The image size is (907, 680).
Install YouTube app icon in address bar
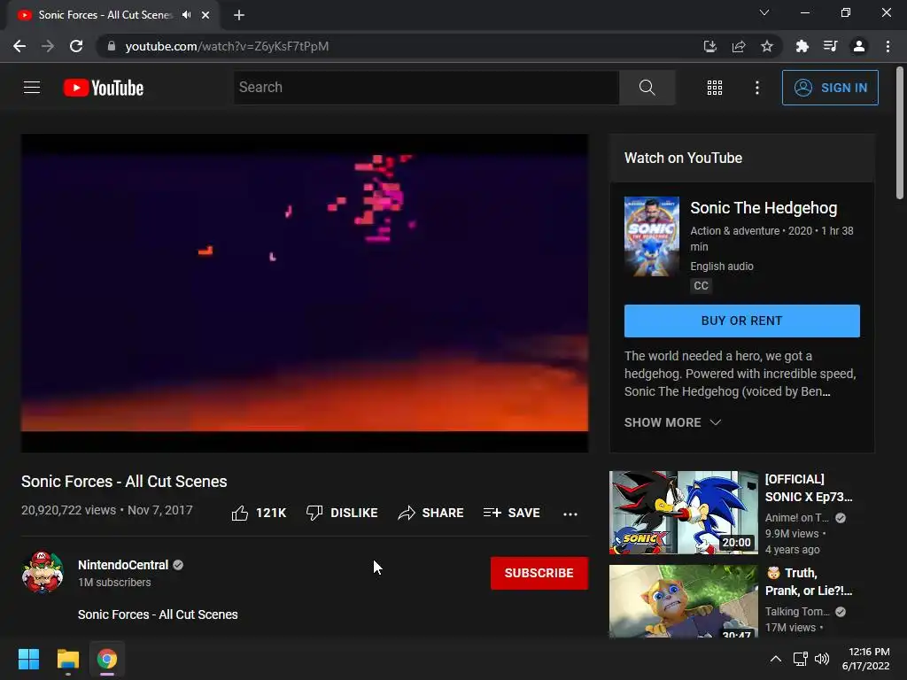pos(709,46)
